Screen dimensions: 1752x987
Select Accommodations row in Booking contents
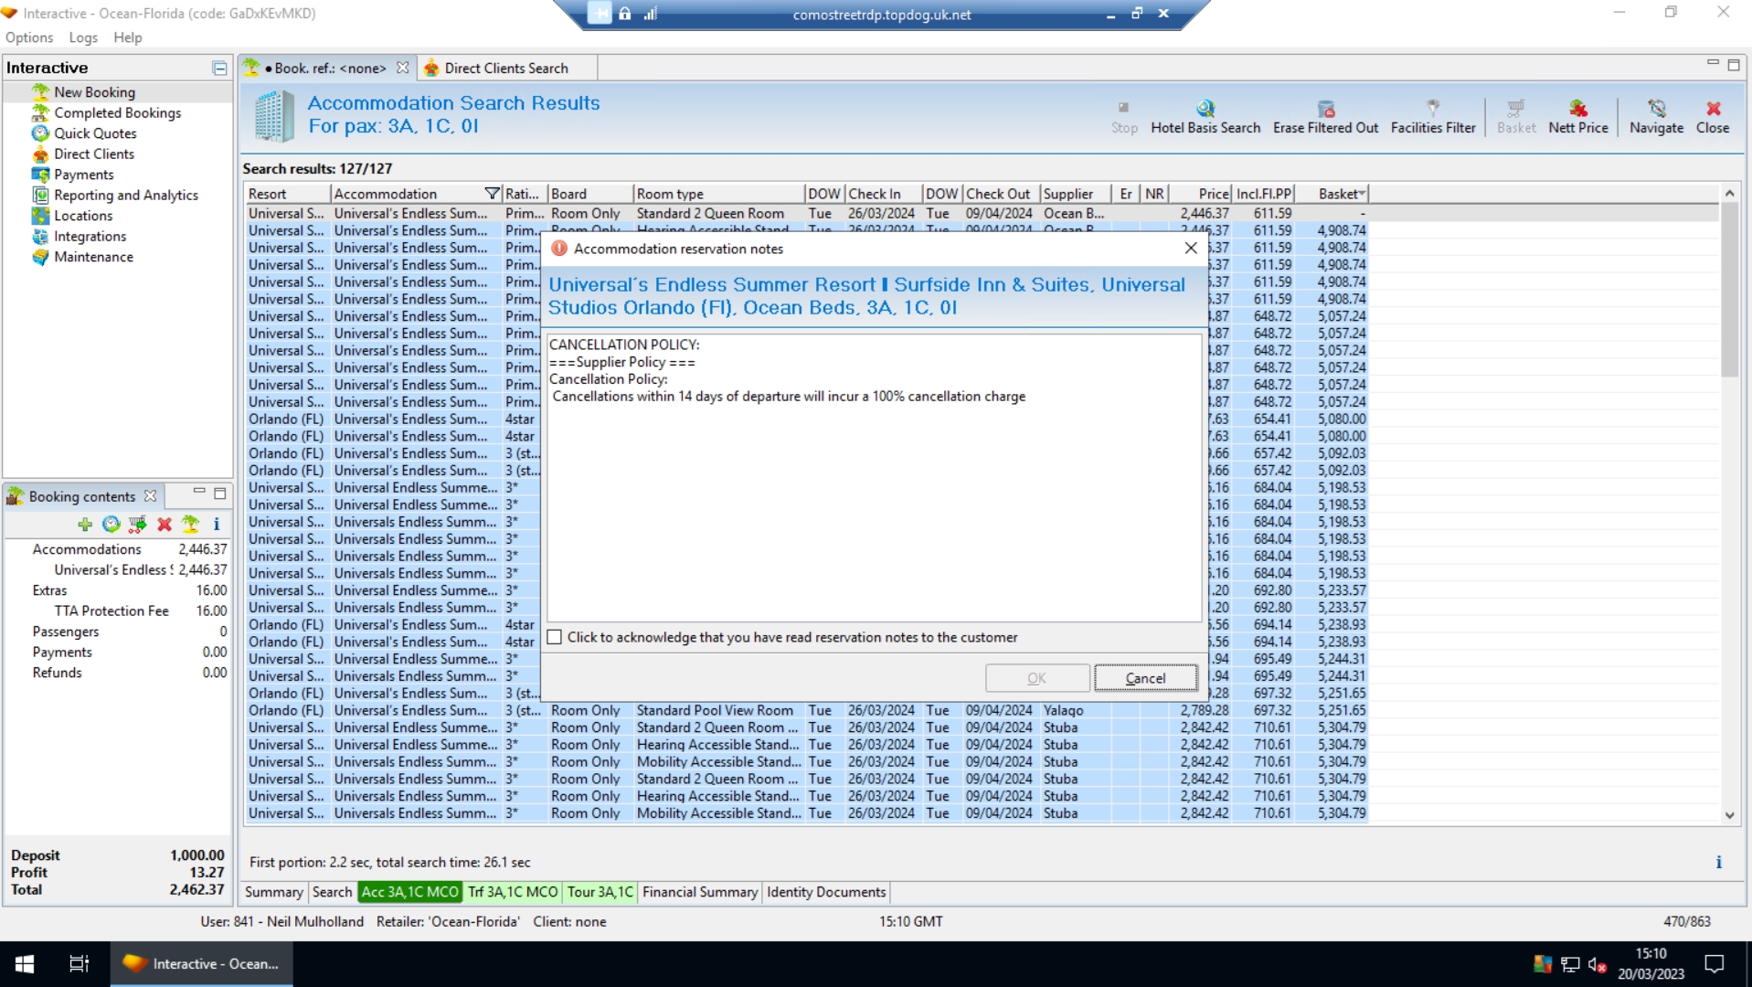117,549
